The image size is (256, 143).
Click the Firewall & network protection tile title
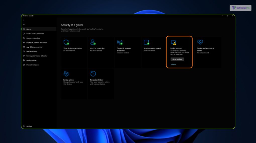124,49
